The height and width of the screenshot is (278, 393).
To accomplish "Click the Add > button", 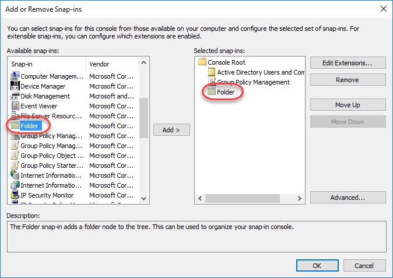I will point(171,130).
